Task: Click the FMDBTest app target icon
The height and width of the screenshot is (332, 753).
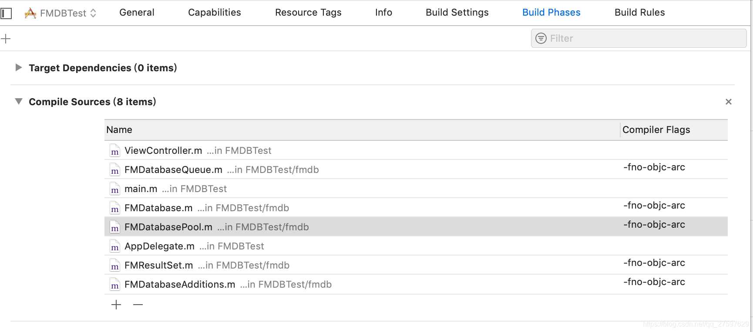Action: (x=30, y=13)
